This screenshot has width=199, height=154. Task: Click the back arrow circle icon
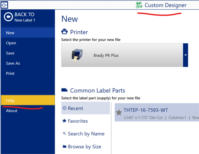pos(8,17)
